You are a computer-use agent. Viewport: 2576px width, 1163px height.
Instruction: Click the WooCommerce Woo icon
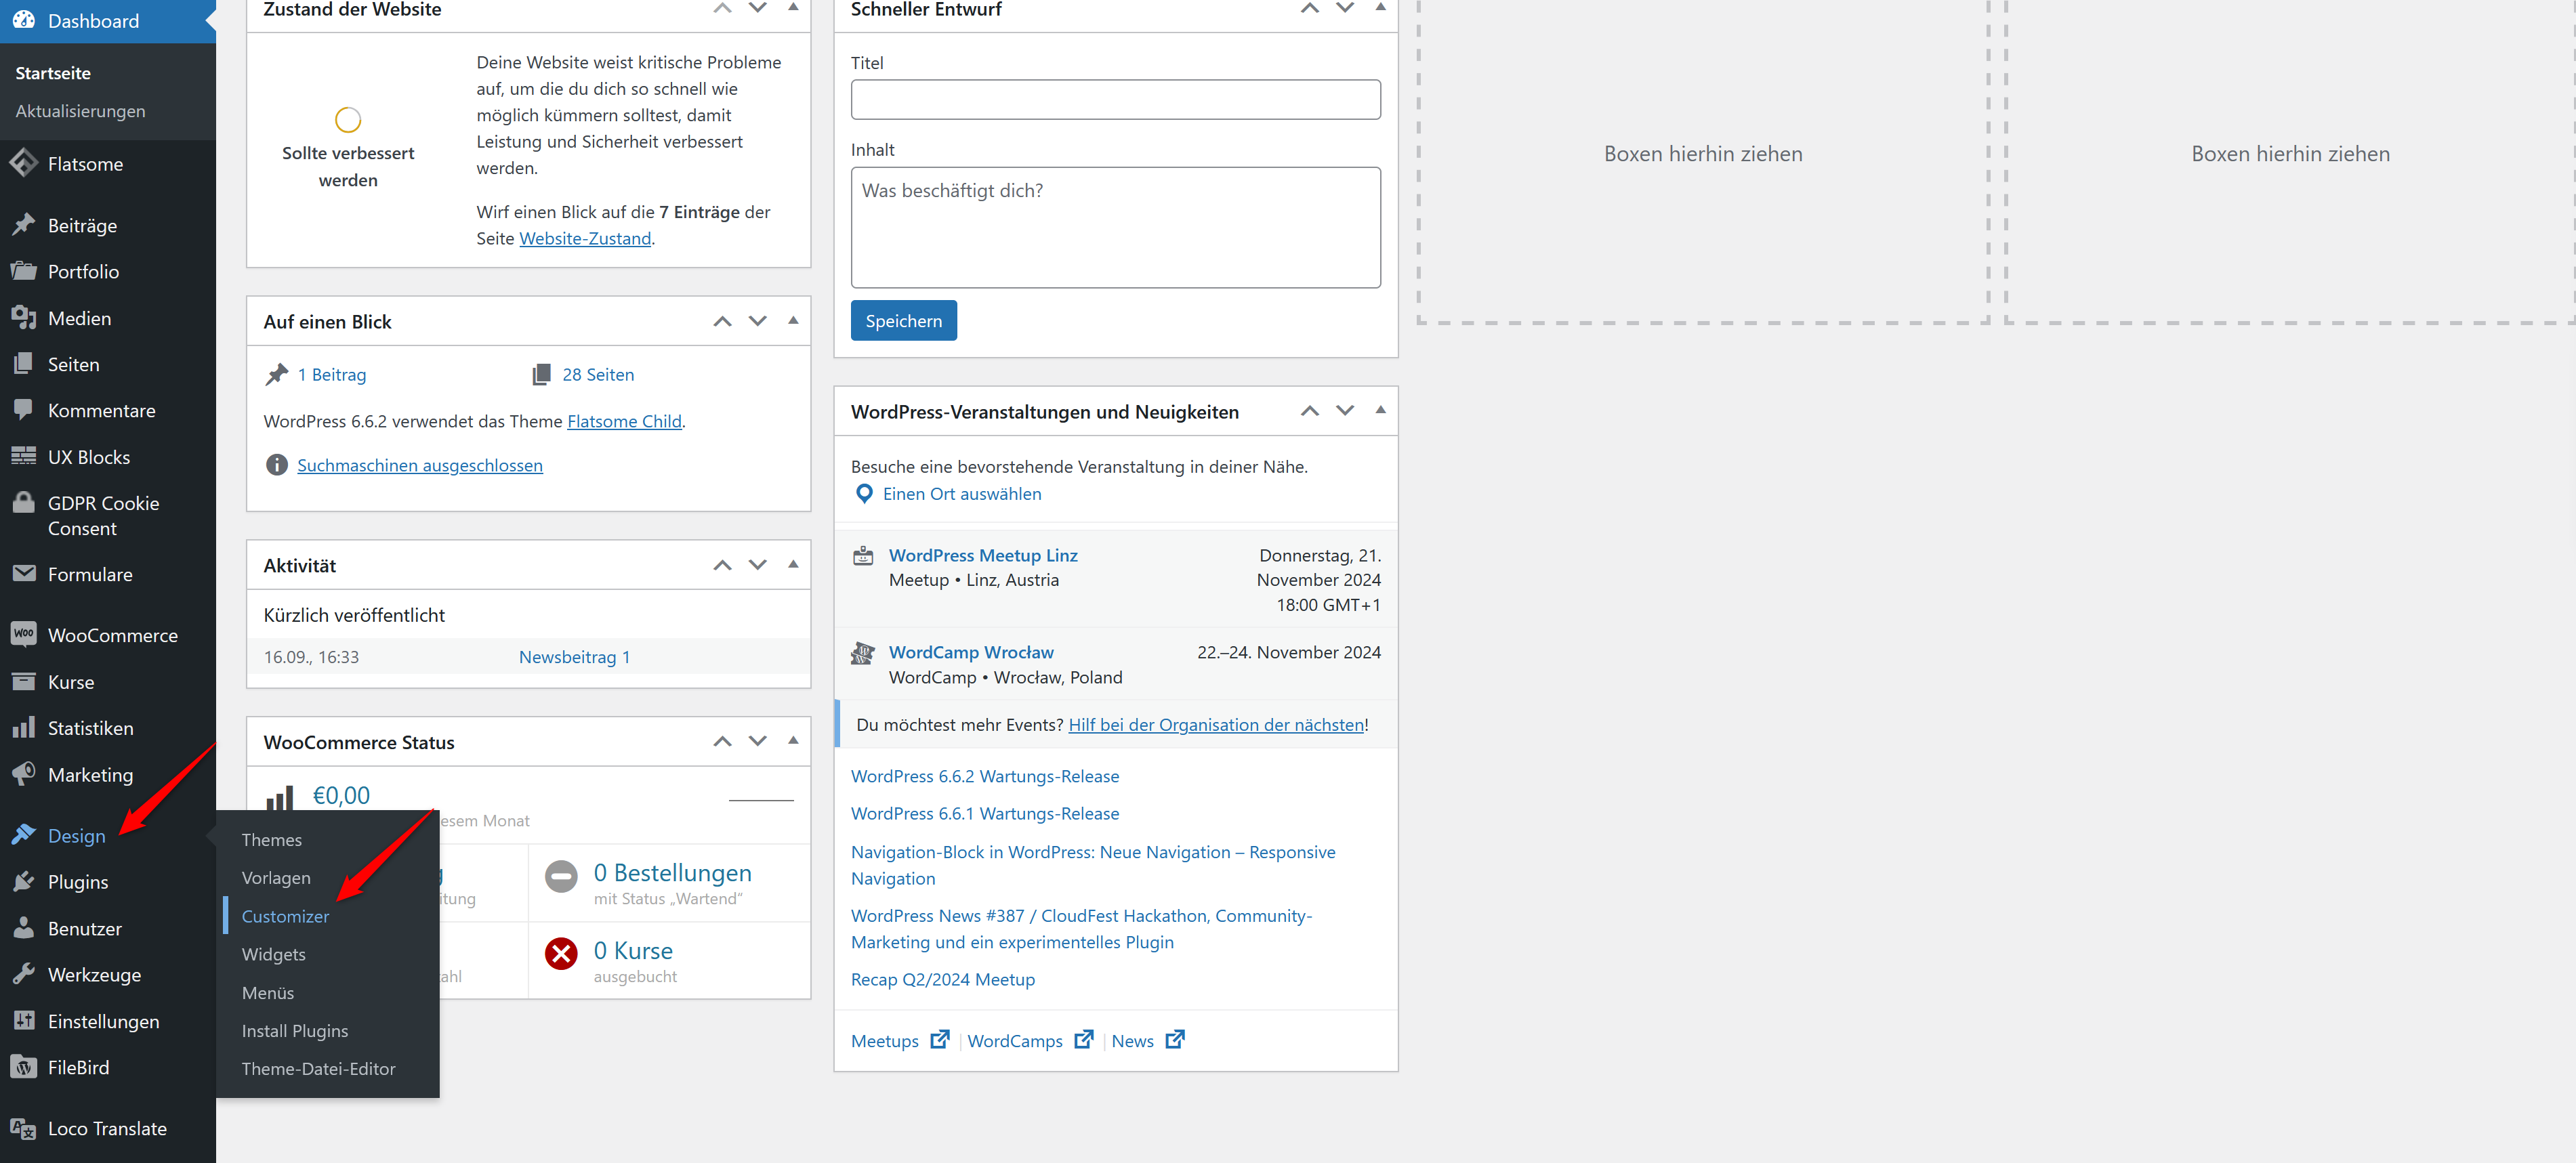coord(23,635)
